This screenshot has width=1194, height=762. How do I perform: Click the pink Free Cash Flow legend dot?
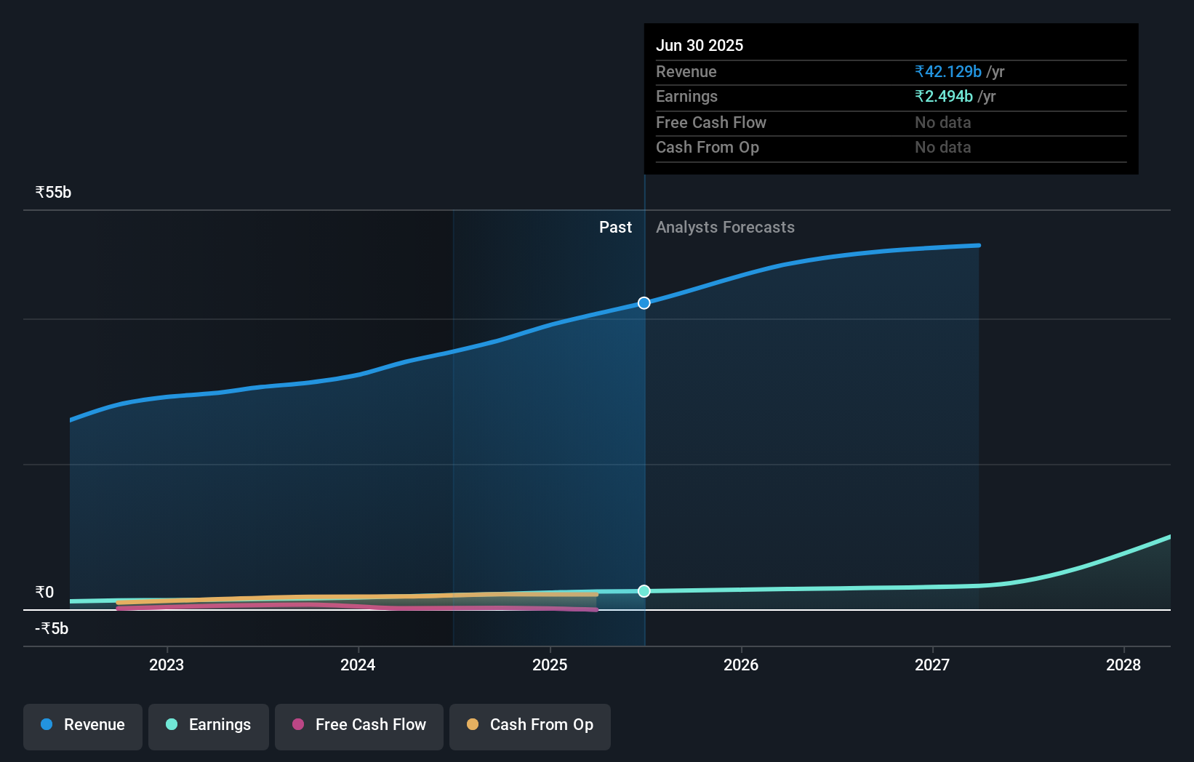(298, 724)
